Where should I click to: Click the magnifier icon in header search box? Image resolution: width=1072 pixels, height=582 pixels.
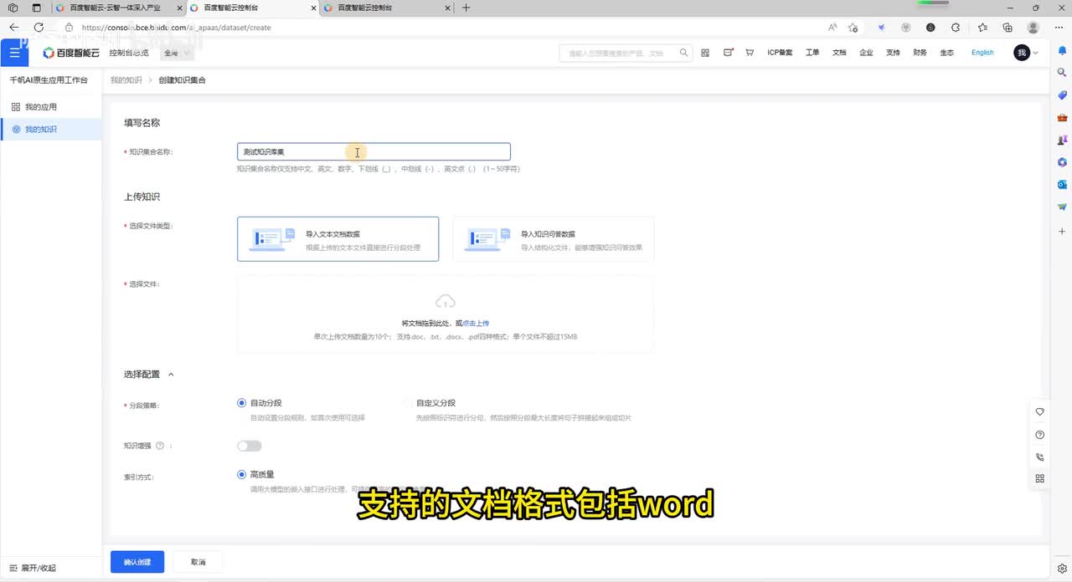point(683,53)
